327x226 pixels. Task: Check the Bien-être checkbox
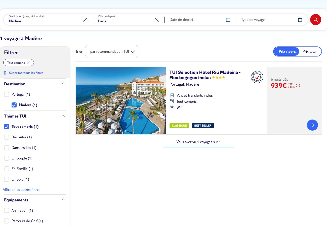pyautogui.click(x=7, y=137)
